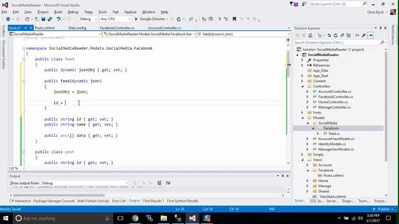Image resolution: width=399 pixels, height=224 pixels.
Task: Open Properties wrench icon in Solution Explorer
Action: [363, 35]
